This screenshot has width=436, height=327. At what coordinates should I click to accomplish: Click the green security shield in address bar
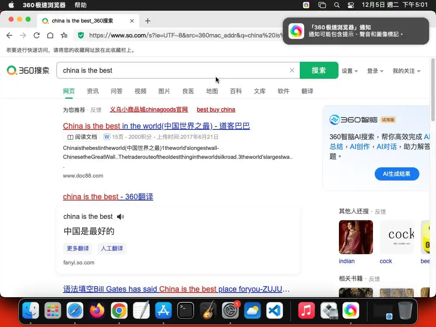click(x=81, y=35)
